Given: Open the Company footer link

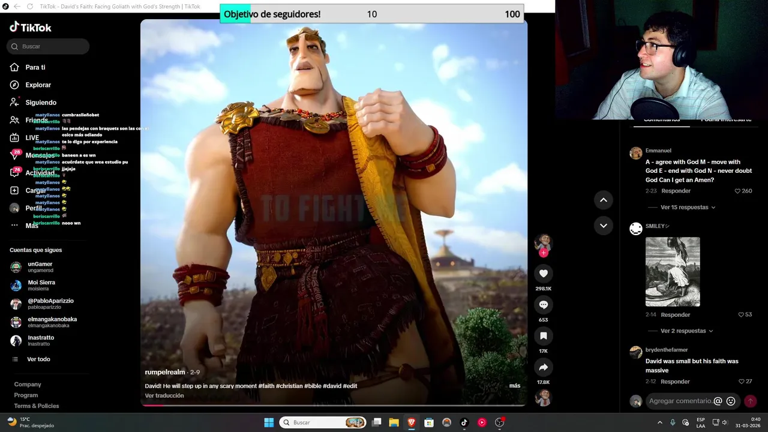Looking at the screenshot, I should pyautogui.click(x=28, y=384).
